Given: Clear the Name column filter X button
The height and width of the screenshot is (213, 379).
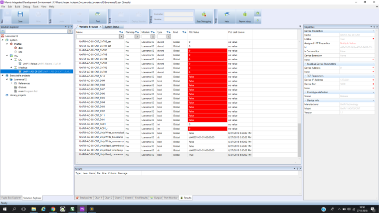Looking at the screenshot, I should (121, 36).
